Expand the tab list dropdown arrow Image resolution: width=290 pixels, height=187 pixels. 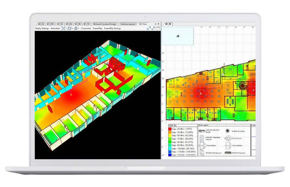[155, 24]
